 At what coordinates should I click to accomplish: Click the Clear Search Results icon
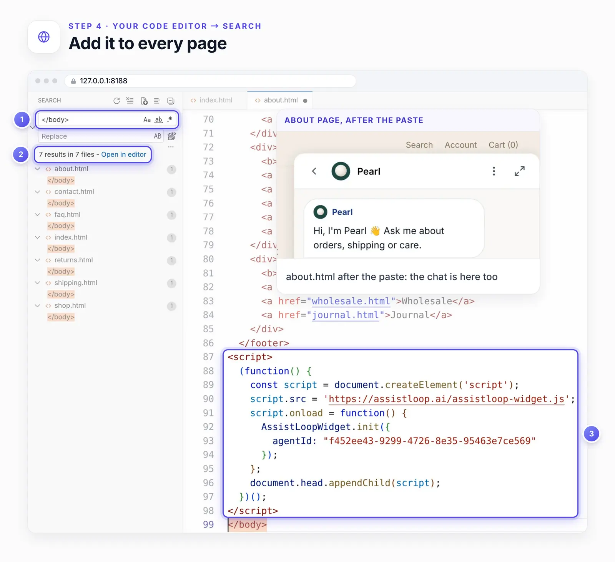[x=130, y=101]
